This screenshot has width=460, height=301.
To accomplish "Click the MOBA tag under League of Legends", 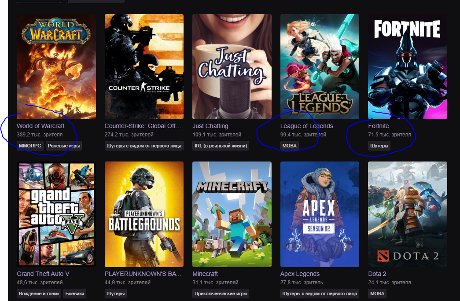I will [289, 146].
